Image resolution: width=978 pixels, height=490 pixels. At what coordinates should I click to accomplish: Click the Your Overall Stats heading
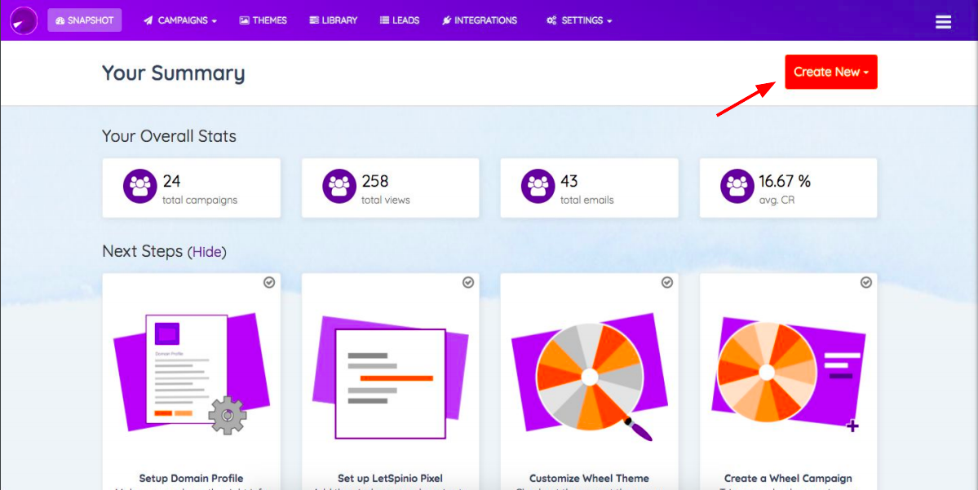169,136
